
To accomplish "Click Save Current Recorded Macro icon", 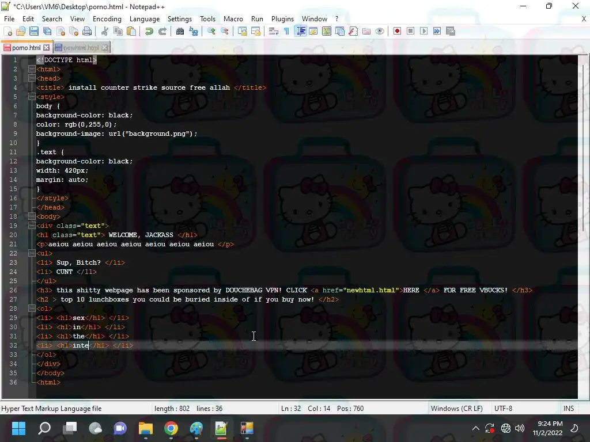I will pyautogui.click(x=451, y=31).
